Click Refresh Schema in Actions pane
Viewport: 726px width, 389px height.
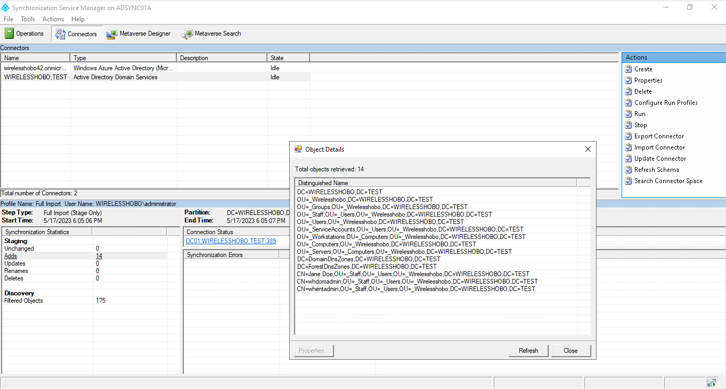(x=656, y=170)
